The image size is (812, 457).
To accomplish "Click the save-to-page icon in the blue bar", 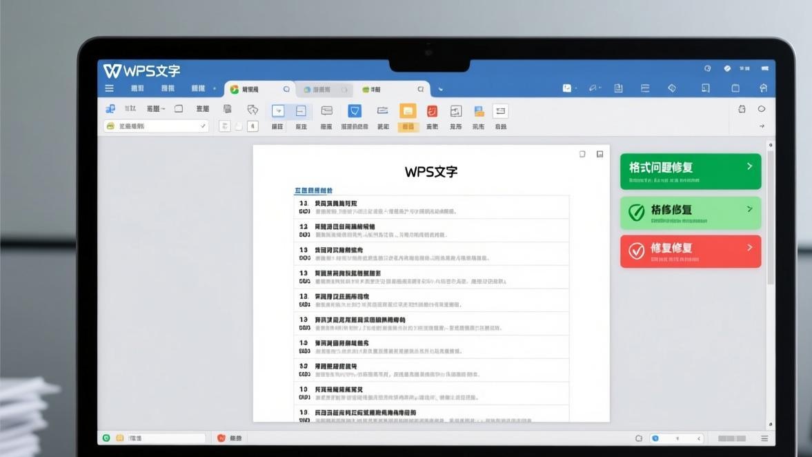I will [618, 88].
